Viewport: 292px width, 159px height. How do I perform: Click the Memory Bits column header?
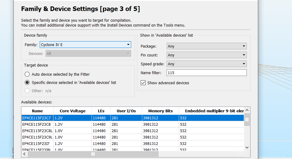pos(160,111)
